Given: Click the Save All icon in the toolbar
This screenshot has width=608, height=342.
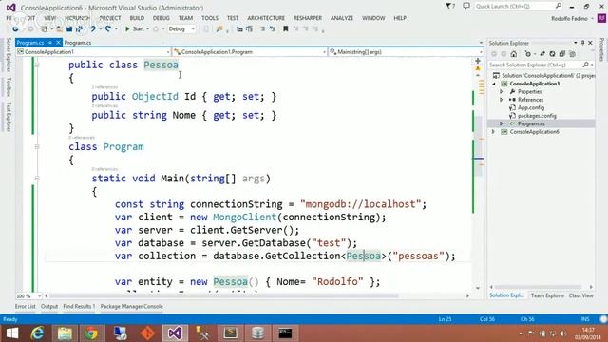Looking at the screenshot, I should point(79,29).
